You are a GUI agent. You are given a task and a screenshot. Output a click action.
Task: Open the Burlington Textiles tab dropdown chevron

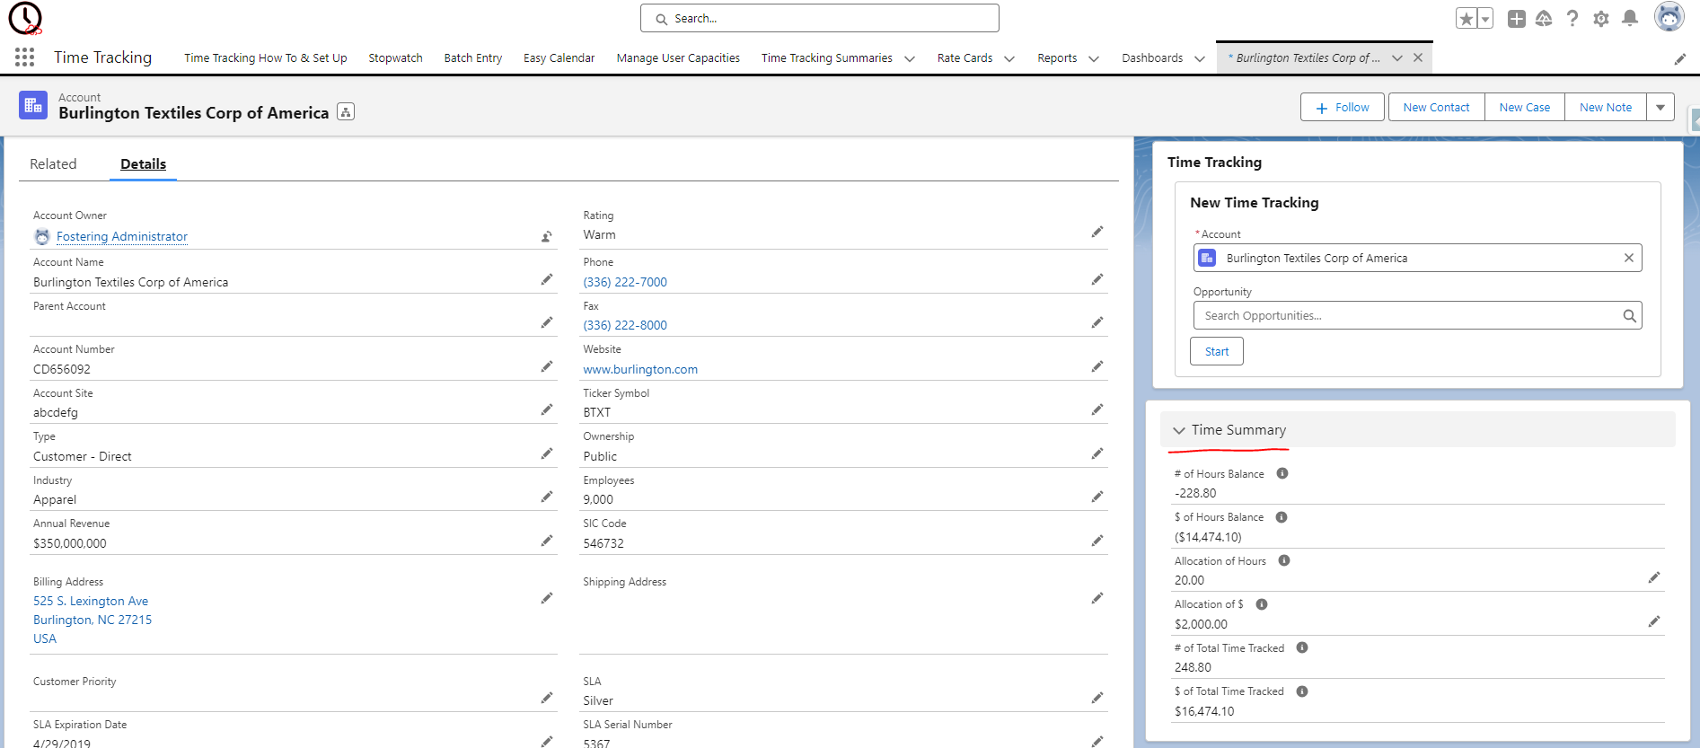[1397, 58]
